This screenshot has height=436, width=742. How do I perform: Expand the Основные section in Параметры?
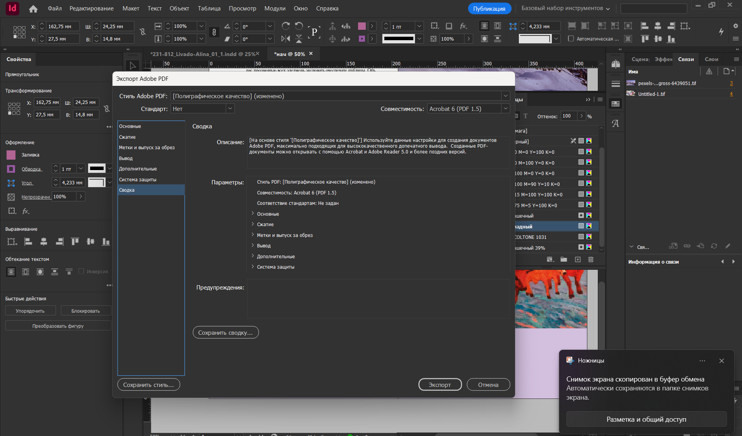(253, 213)
